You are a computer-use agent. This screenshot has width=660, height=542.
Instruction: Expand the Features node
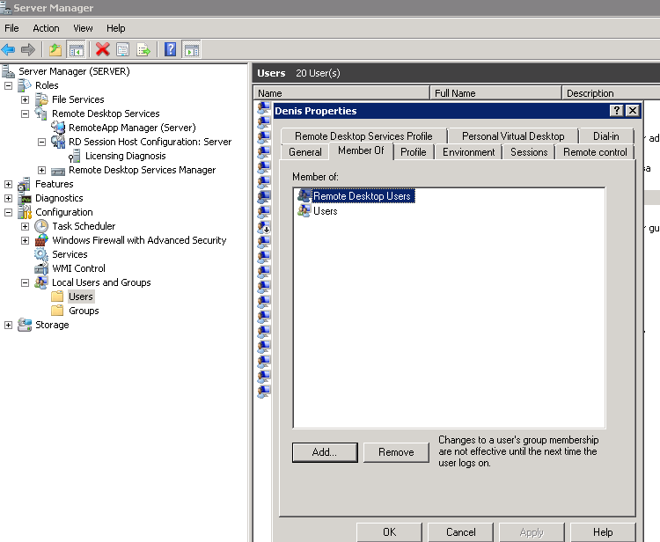click(9, 184)
